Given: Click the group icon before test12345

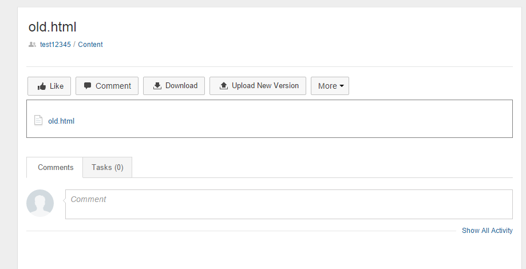Looking at the screenshot, I should point(32,44).
